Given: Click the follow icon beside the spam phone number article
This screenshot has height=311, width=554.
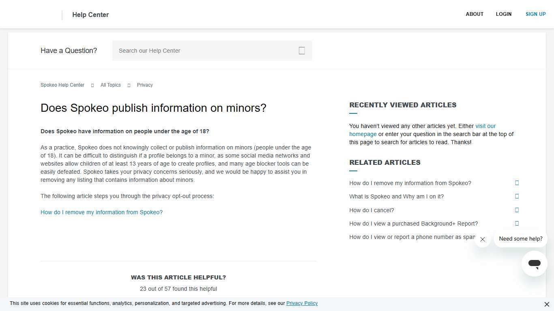Looking at the screenshot, I should (x=517, y=236).
